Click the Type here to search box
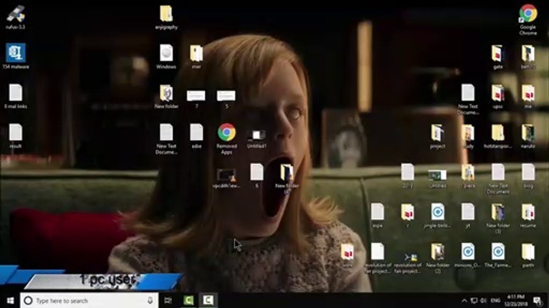Viewport: 549px width, 308px height. tap(89, 301)
